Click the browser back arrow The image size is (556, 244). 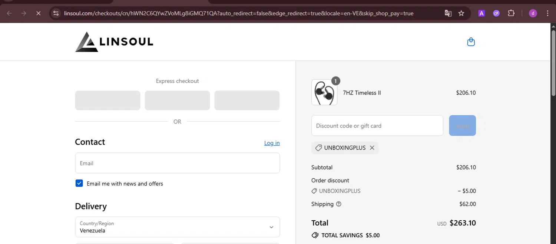tap(9, 13)
